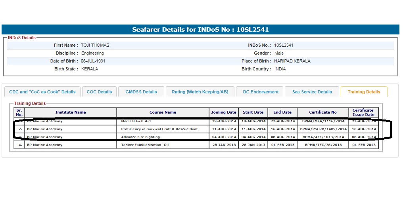Select the Rating [Watch Keeping/AB] tab
This screenshot has height=201, width=403.
[200, 92]
